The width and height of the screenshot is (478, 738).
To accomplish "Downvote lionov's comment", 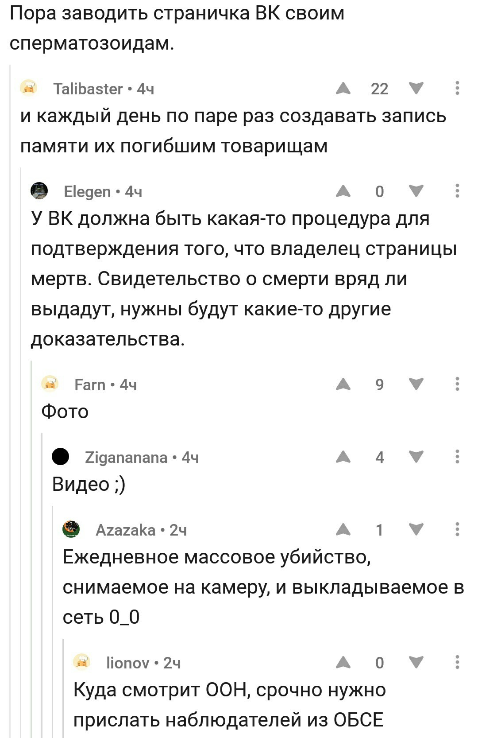I will [x=416, y=663].
